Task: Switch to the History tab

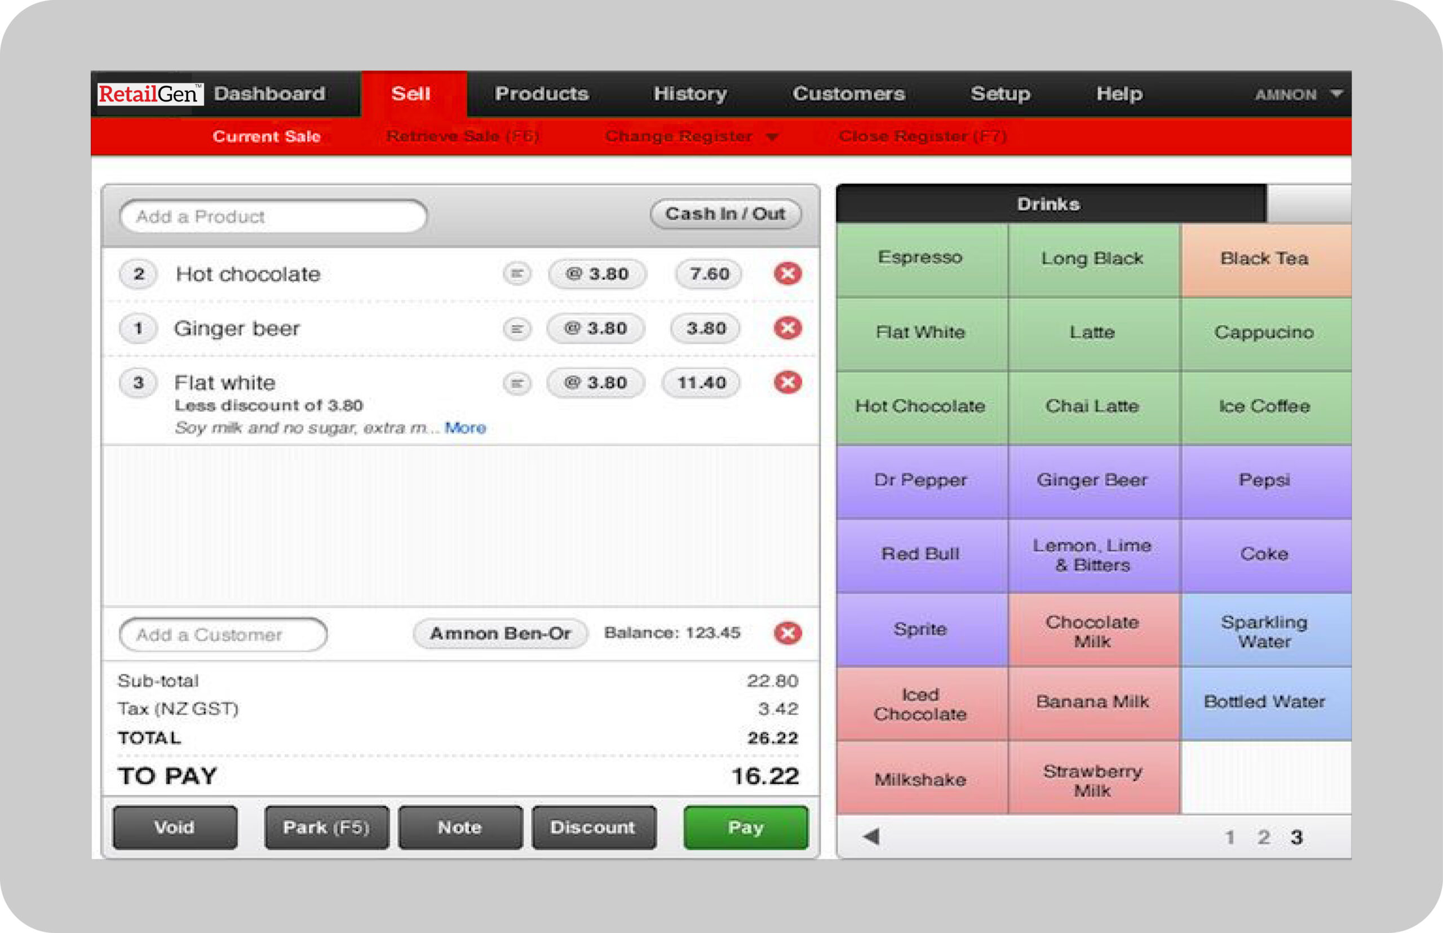Action: 689,94
